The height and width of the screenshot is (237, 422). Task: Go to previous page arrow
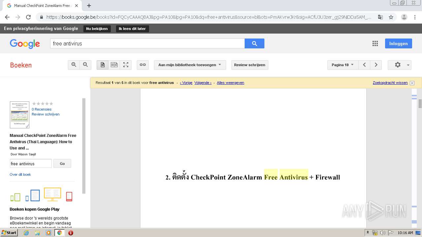(x=364, y=65)
